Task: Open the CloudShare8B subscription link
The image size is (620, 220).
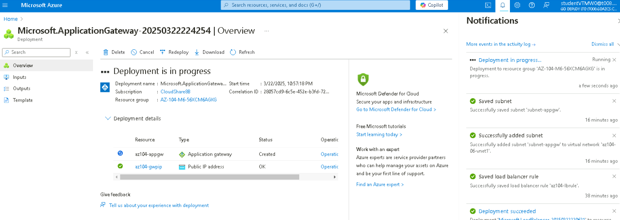Action: 176,91
